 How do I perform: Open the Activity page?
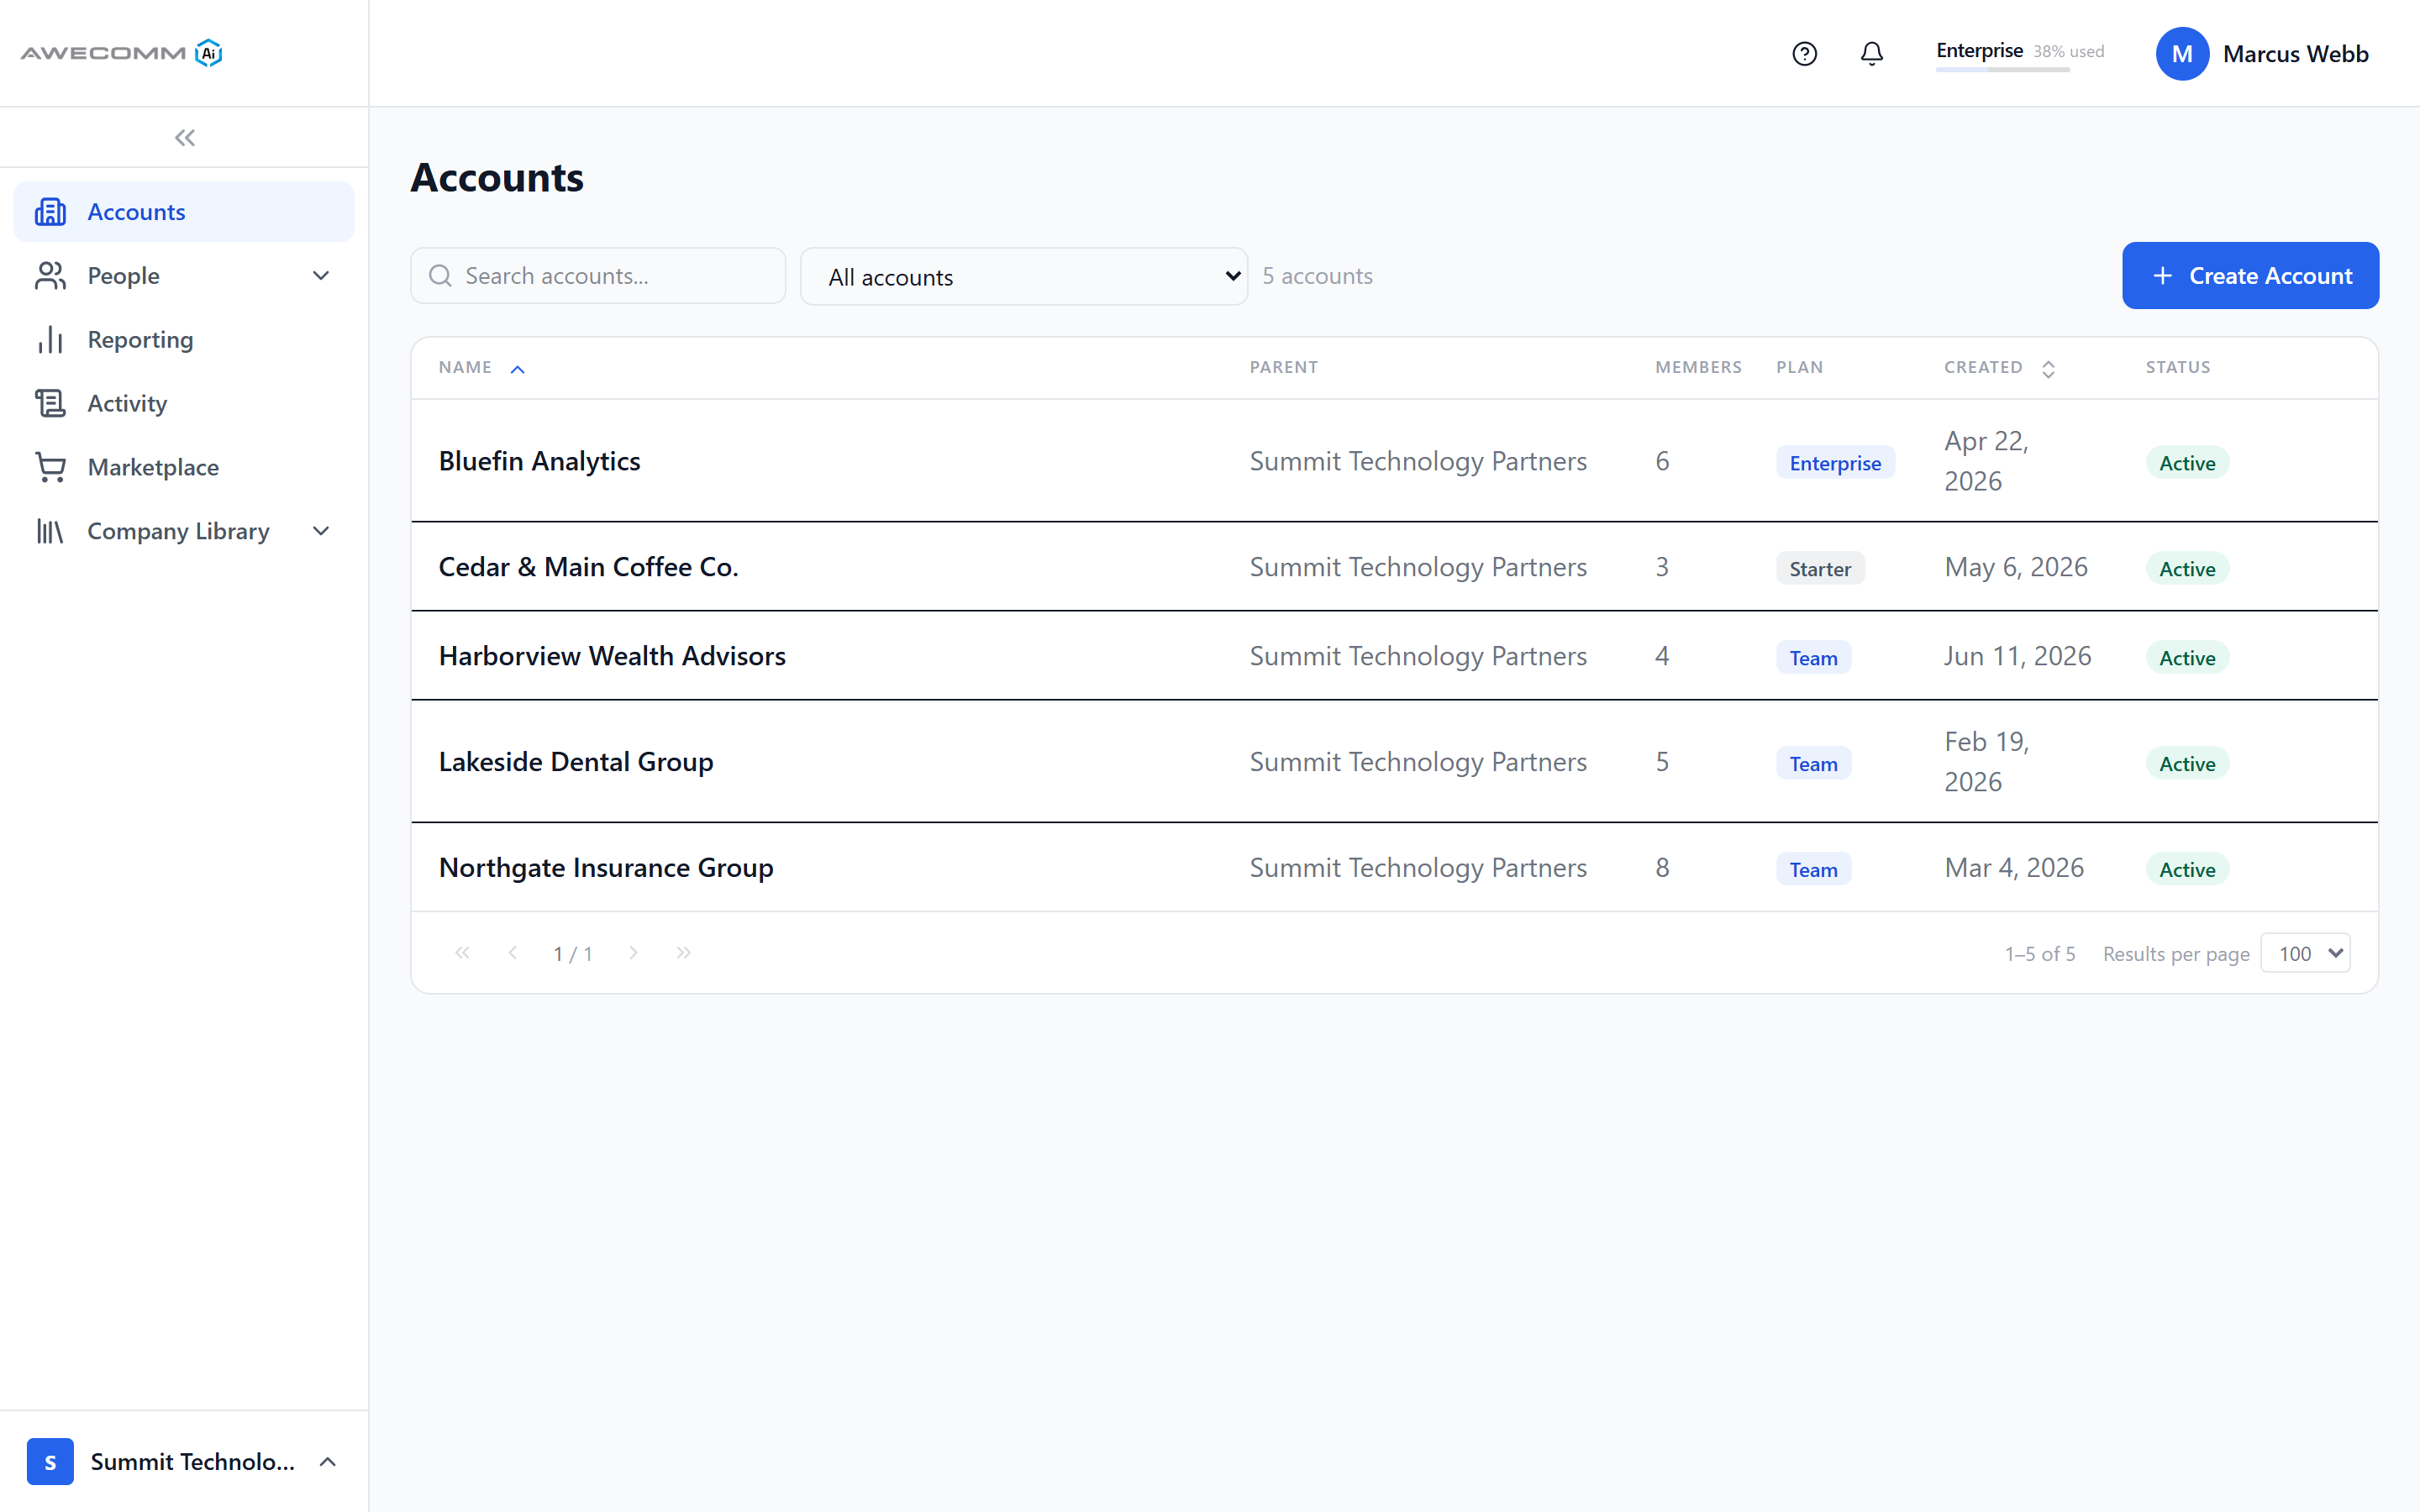184,403
